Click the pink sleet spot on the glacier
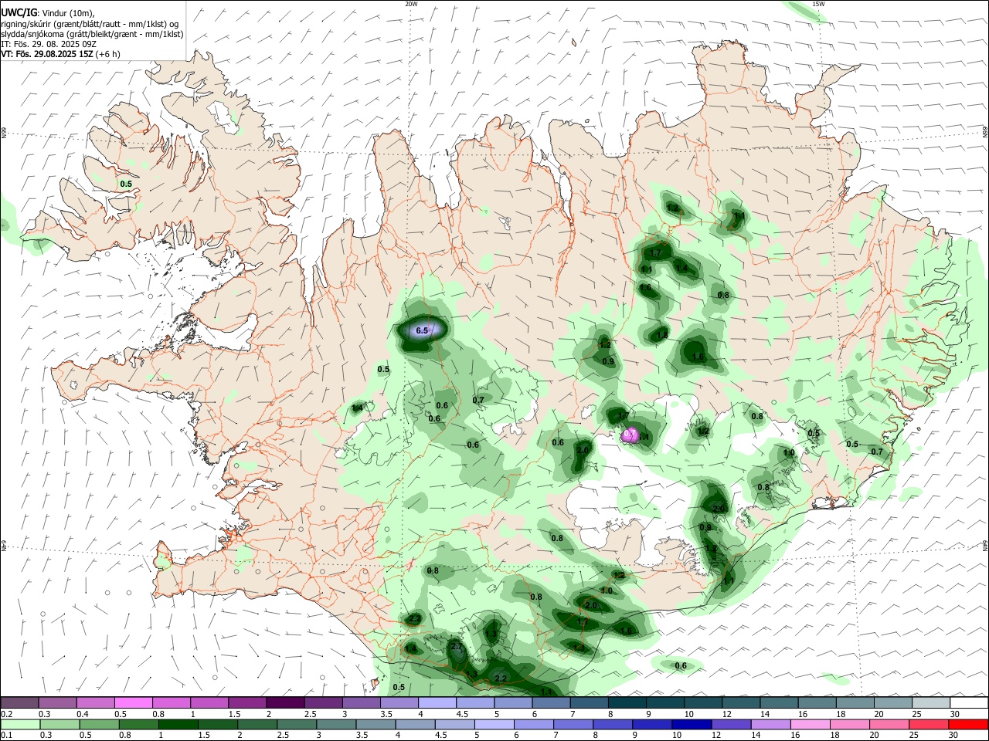 pyautogui.click(x=631, y=435)
